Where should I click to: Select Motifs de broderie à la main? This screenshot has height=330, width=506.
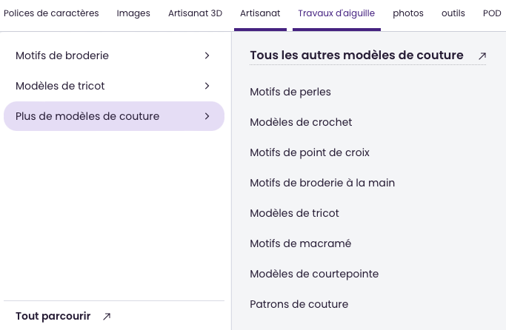coord(322,183)
